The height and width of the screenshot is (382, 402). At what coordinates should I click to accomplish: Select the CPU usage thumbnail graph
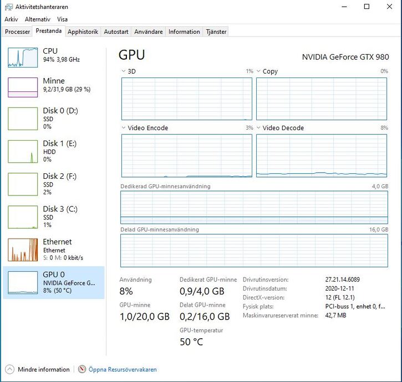point(23,58)
